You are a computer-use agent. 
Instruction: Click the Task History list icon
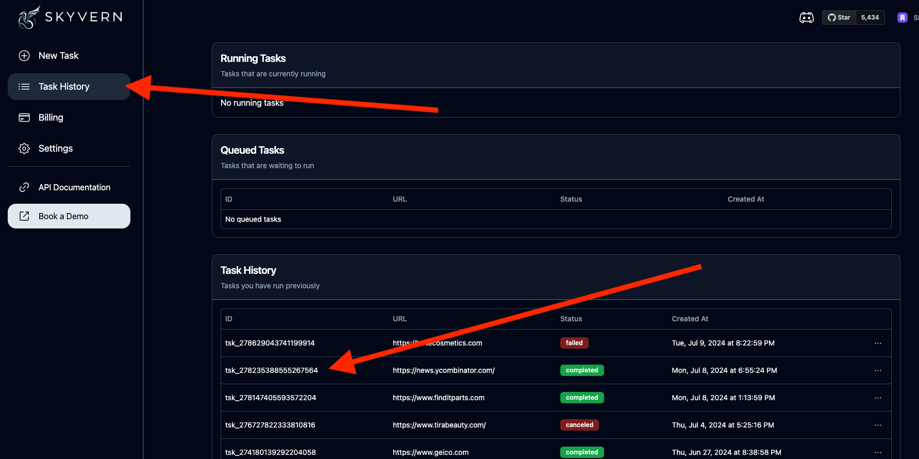coord(24,87)
